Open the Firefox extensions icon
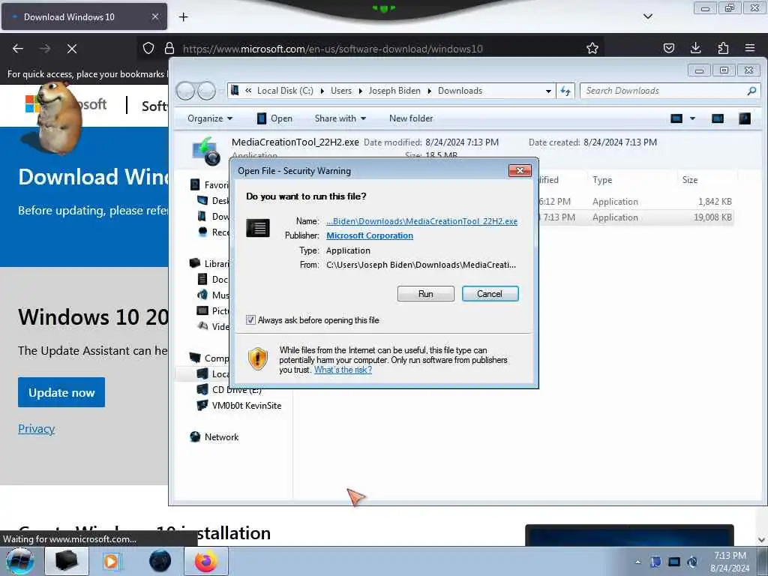The image size is (768, 576). 723,48
